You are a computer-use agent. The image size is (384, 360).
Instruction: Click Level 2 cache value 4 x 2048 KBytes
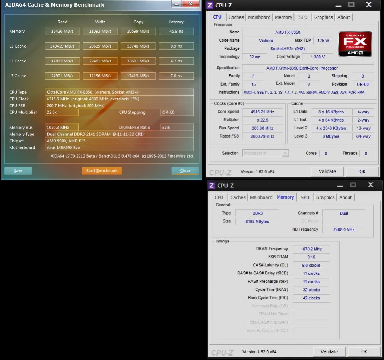pos(331,128)
